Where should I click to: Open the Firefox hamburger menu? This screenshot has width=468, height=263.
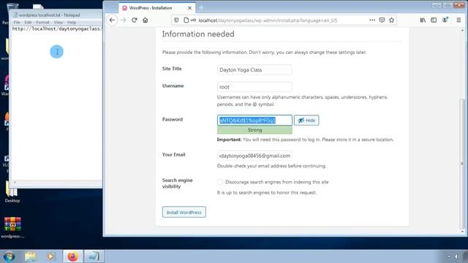[x=458, y=20]
